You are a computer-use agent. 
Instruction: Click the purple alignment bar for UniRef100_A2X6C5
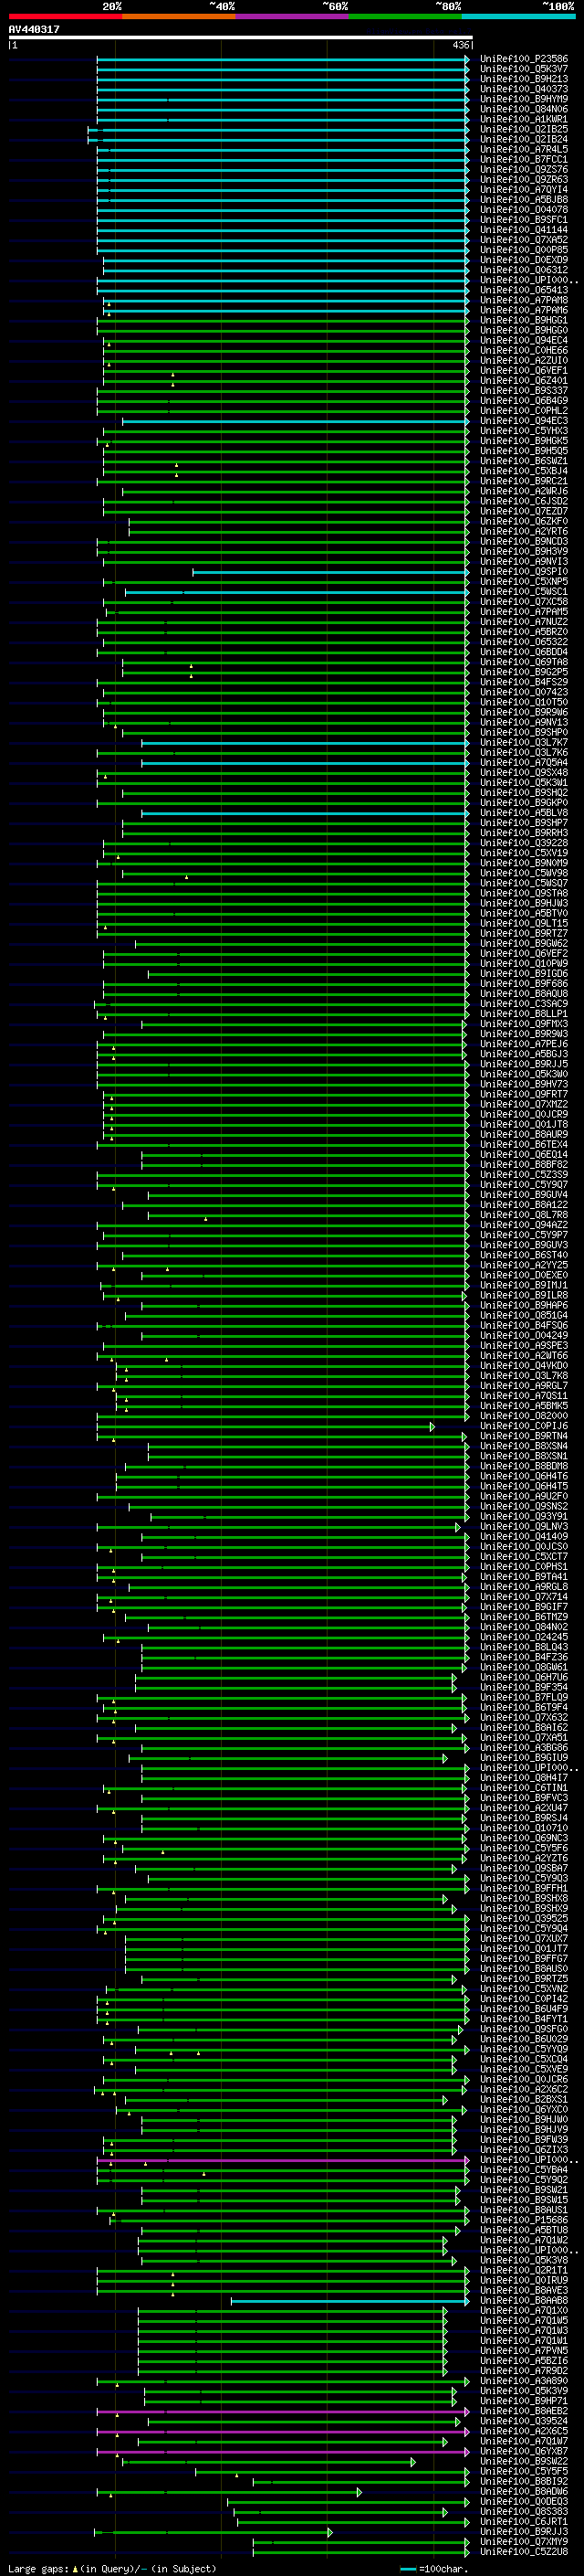click(283, 2431)
